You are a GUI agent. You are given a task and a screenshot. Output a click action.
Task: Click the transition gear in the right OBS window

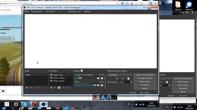click(167, 82)
